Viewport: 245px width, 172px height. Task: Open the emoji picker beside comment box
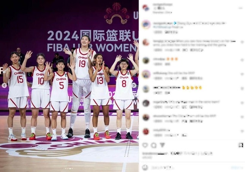point(145,167)
